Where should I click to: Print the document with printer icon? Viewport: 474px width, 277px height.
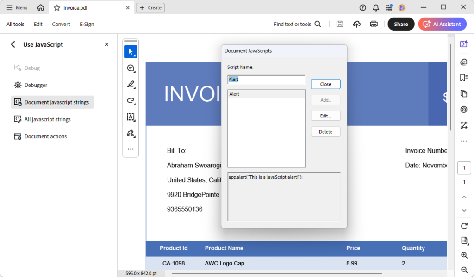[x=374, y=24]
